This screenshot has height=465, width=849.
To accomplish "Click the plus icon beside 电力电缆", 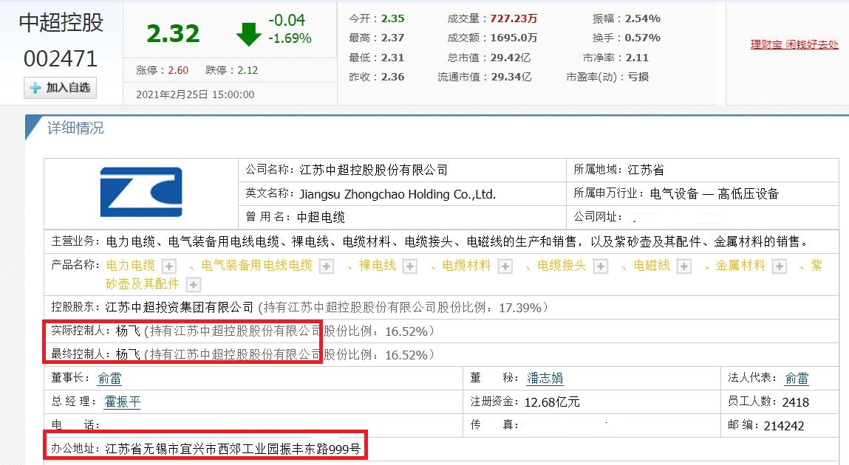I will [167, 266].
